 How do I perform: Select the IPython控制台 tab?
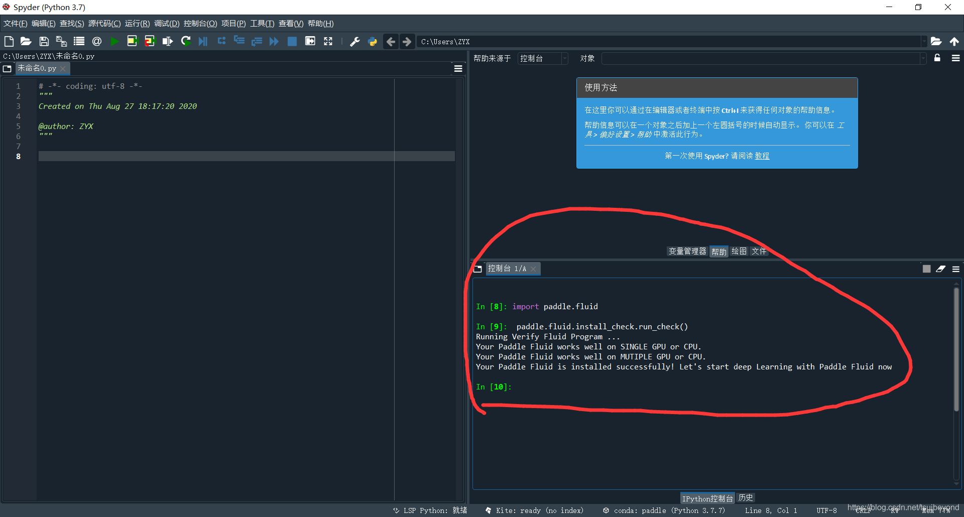(x=707, y=498)
